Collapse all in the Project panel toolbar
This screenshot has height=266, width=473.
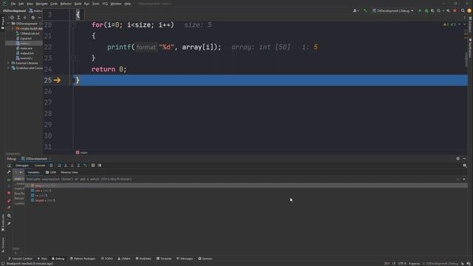(25, 18)
